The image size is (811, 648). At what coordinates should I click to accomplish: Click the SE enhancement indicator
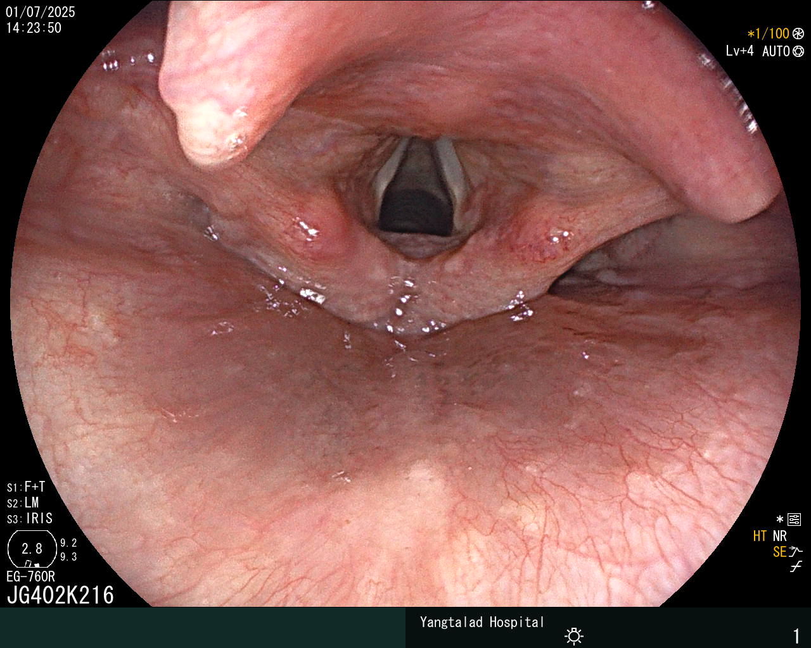click(x=779, y=552)
